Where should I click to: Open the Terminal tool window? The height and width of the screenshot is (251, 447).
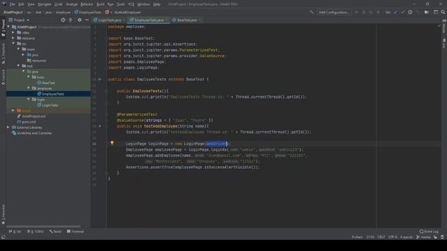(x=75, y=231)
